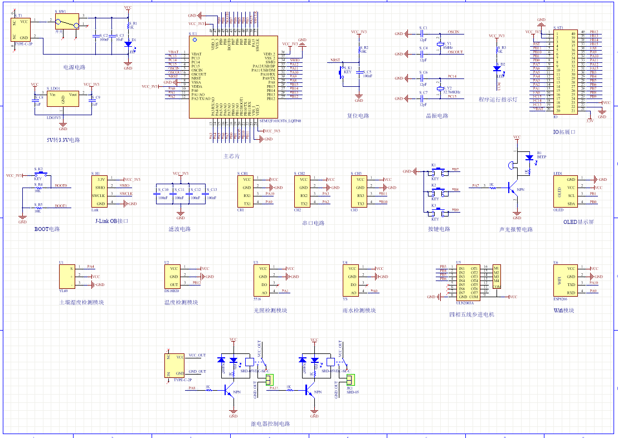Screen dimensions: 618x438
Task: Click the K1 key switch on PB7
Action: pos(437,171)
